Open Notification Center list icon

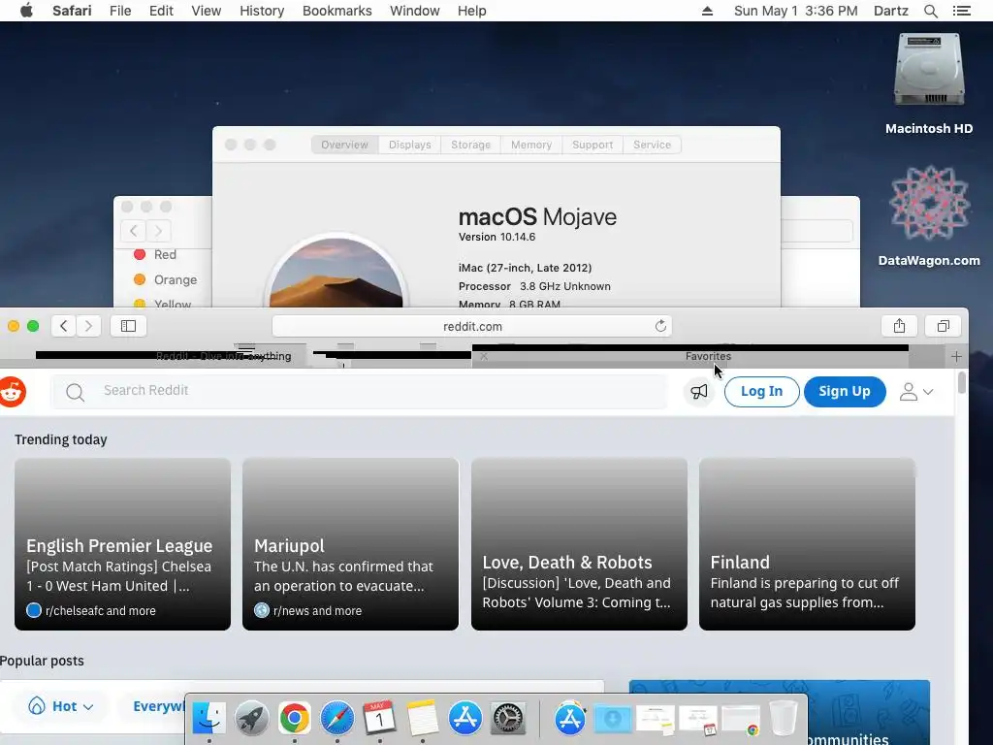(x=961, y=11)
